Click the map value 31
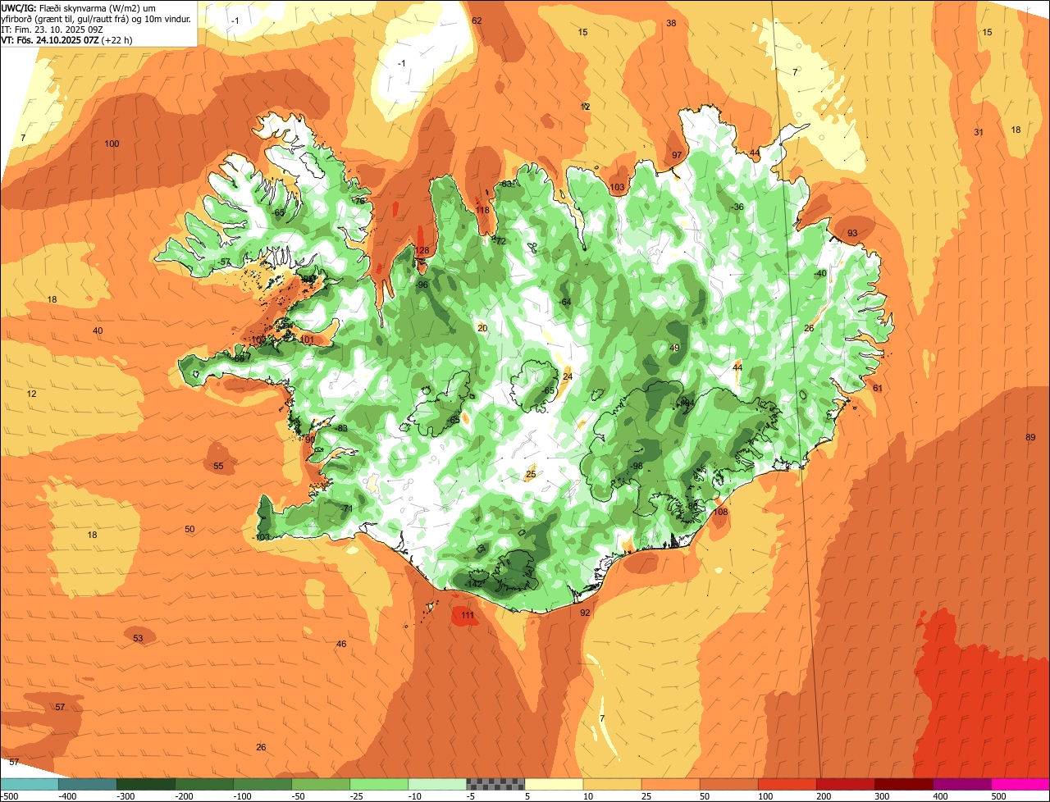 (x=979, y=133)
